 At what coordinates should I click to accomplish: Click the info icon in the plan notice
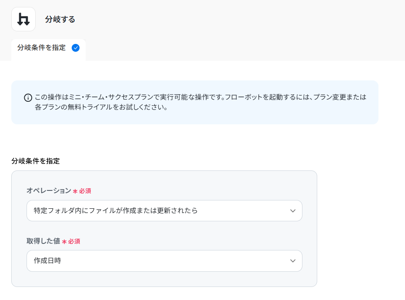click(x=28, y=97)
